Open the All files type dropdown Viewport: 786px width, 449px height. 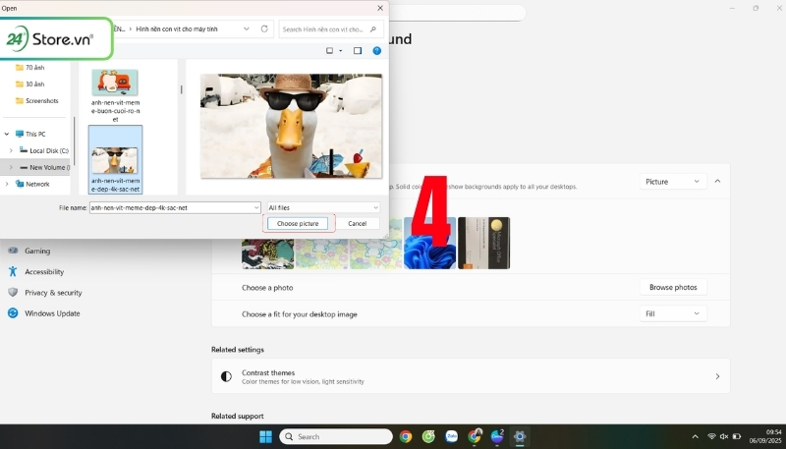coord(322,208)
